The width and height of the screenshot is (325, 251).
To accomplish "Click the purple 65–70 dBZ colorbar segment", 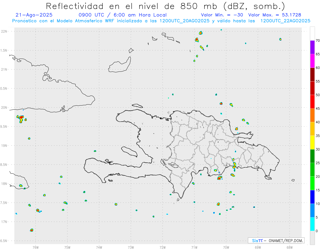I will tap(312, 47).
